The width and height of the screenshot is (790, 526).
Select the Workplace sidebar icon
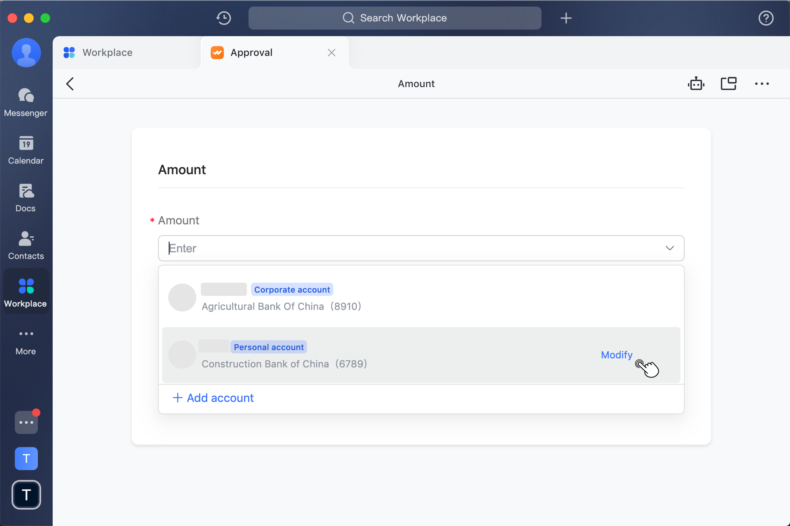pos(26,291)
